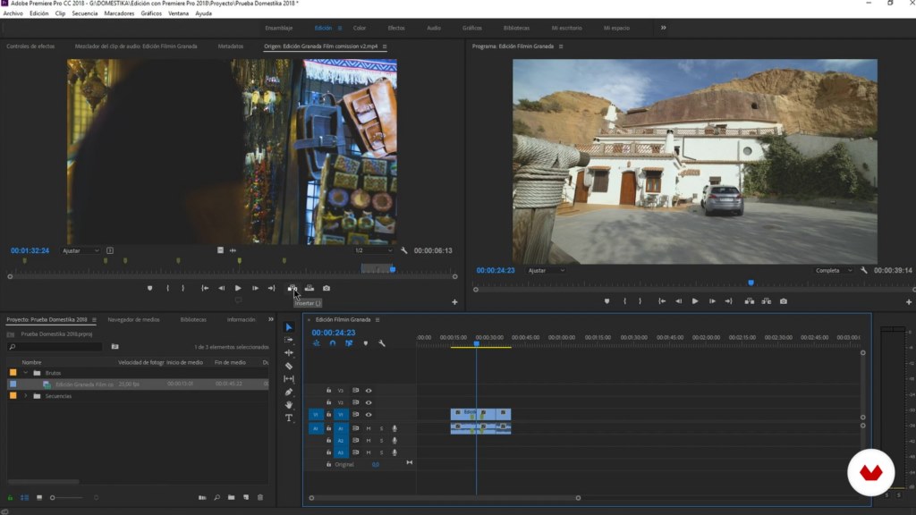Choose the Type tool
Image resolution: width=916 pixels, height=515 pixels.
289,418
